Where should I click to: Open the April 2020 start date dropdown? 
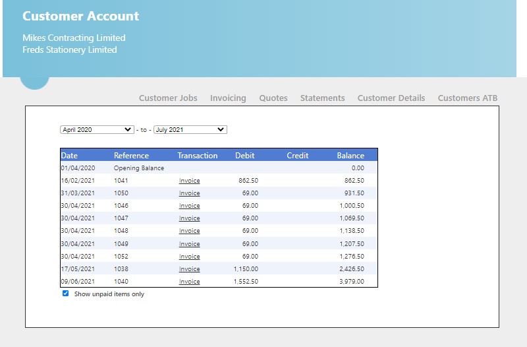click(97, 129)
